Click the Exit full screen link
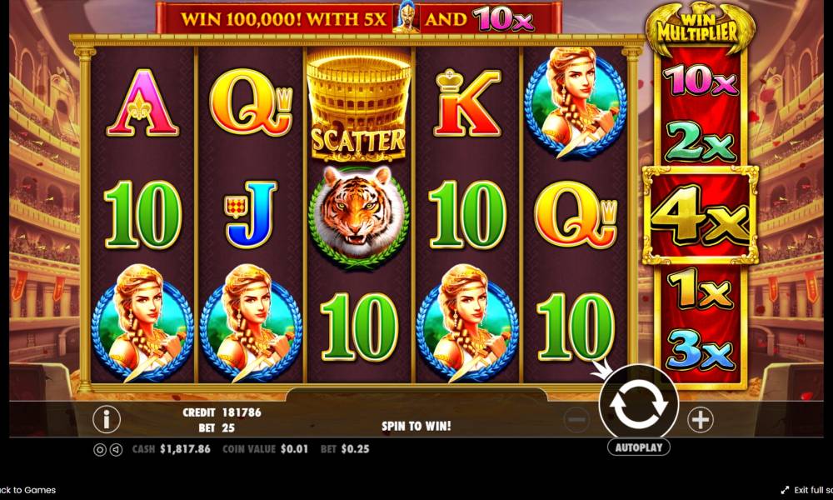833x500 pixels. [806, 490]
